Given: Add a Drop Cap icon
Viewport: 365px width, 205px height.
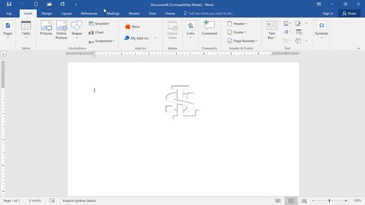Looking at the screenshot, I should coord(287,40).
